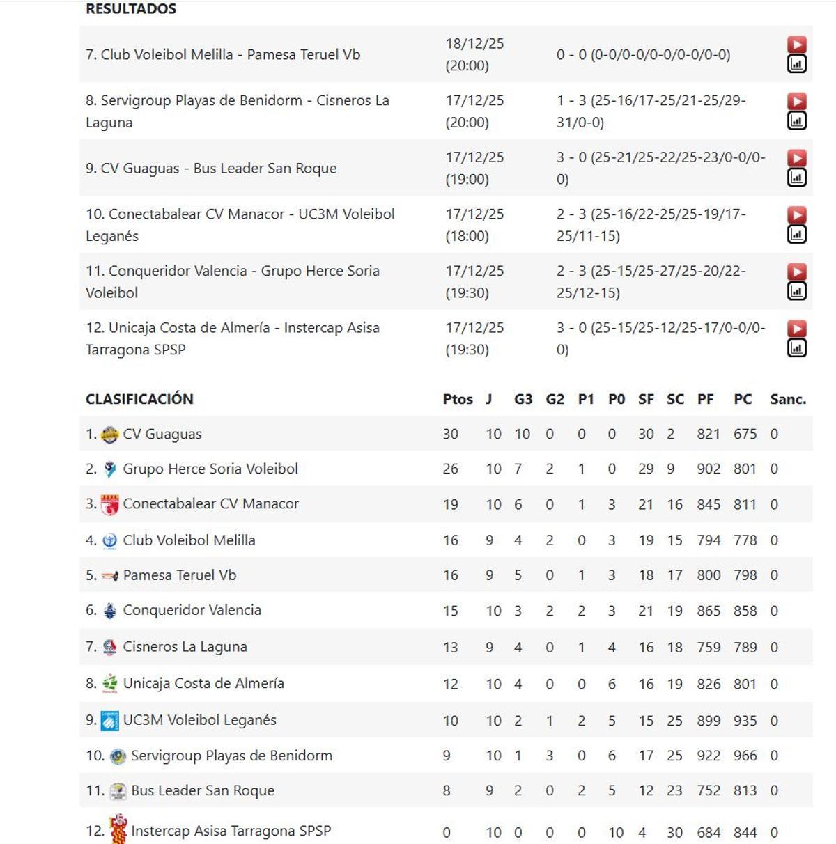Viewport: 836px width, 844px height.
Task: Click the Conqueridor Valencia classification row
Action: pyautogui.click(x=192, y=610)
